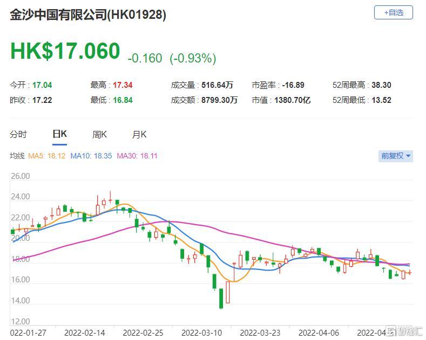426x340 pixels.
Task: Click the 2022-02-14 date axis label
Action: (x=84, y=332)
